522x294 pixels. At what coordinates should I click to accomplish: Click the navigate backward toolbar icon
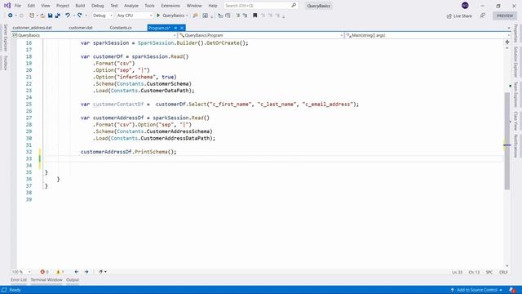tap(11, 16)
